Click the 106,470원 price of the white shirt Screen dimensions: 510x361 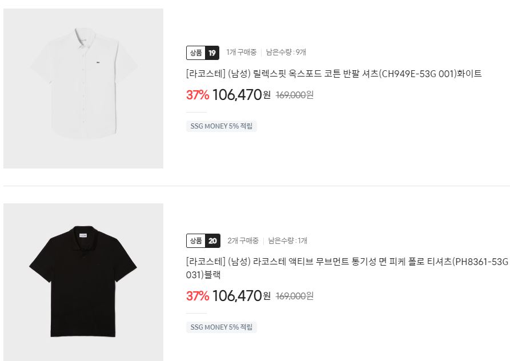(242, 95)
